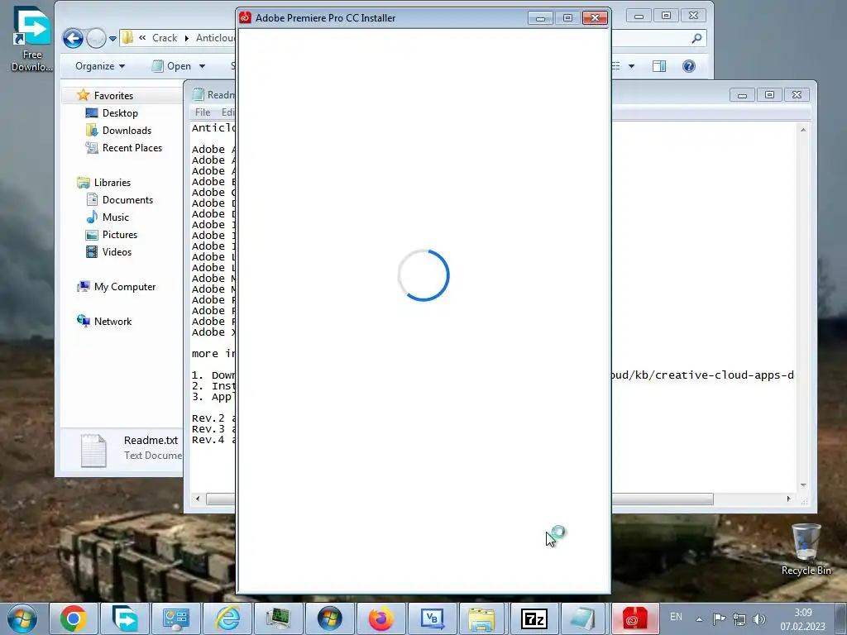Click the Notepad vertical scrollbar down arrow
The height and width of the screenshot is (635, 847).
click(803, 485)
